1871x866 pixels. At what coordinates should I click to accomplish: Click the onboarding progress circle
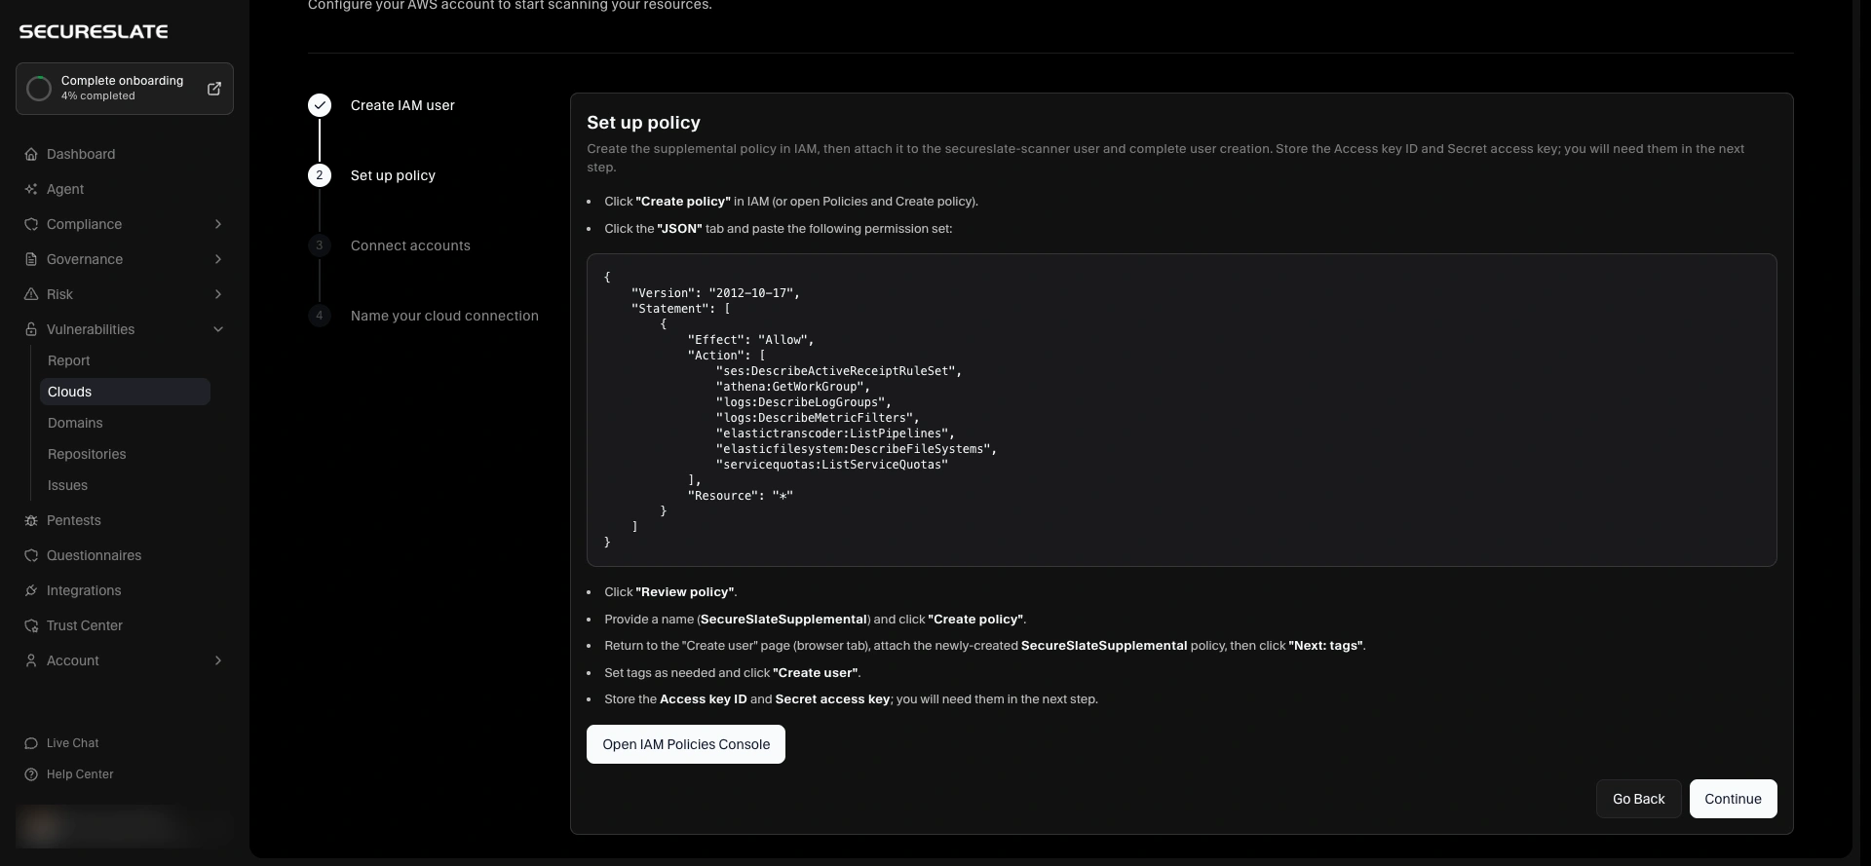(x=39, y=89)
